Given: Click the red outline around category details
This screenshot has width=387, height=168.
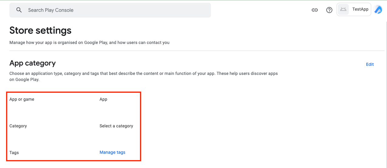Looking at the screenshot, I should pos(73,126).
